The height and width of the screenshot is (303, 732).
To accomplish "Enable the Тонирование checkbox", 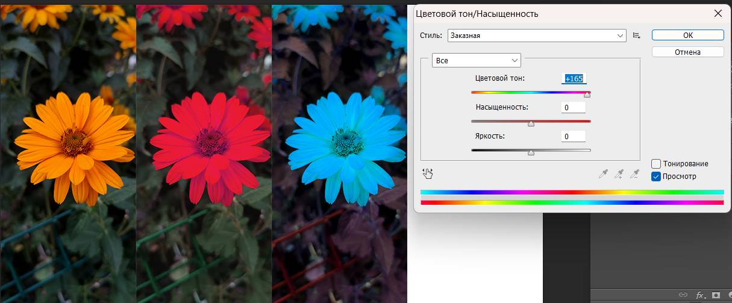I will (x=657, y=164).
